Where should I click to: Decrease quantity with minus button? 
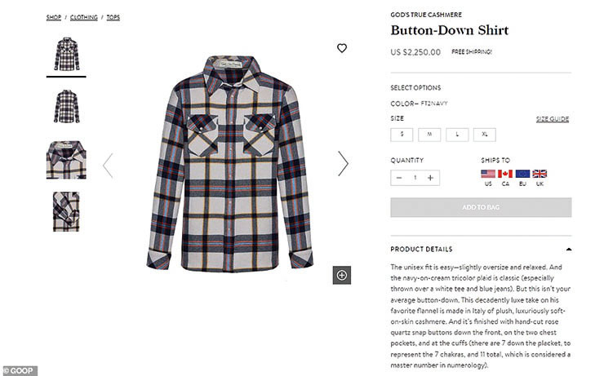click(399, 178)
